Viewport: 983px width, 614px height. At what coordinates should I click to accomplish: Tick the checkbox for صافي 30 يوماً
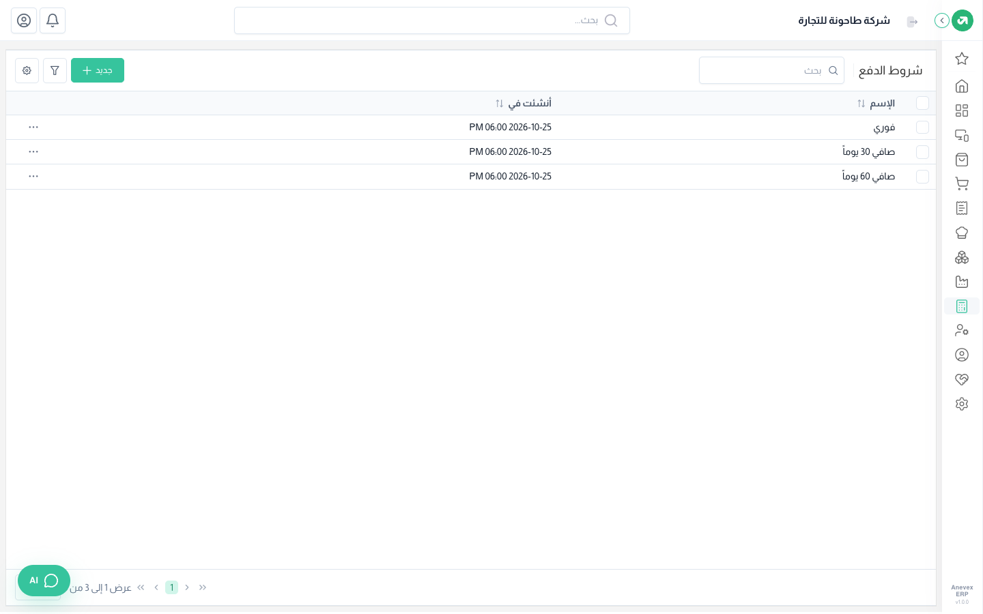[x=922, y=152]
